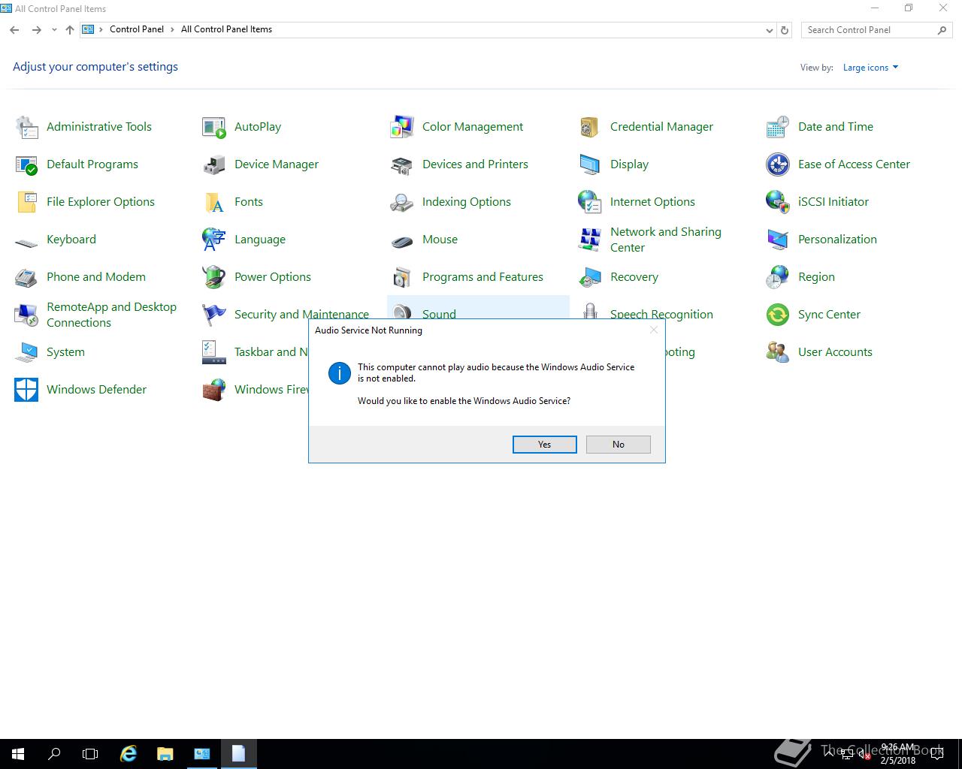Image resolution: width=962 pixels, height=769 pixels.
Task: Open the AutoPlay icon
Action: point(214,127)
